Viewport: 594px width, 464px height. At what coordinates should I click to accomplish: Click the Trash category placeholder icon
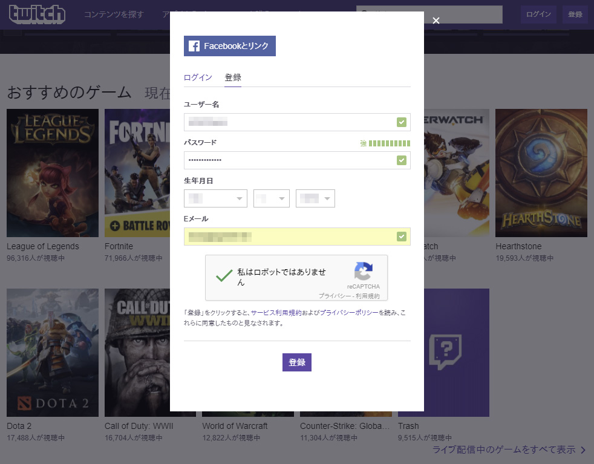click(x=445, y=352)
